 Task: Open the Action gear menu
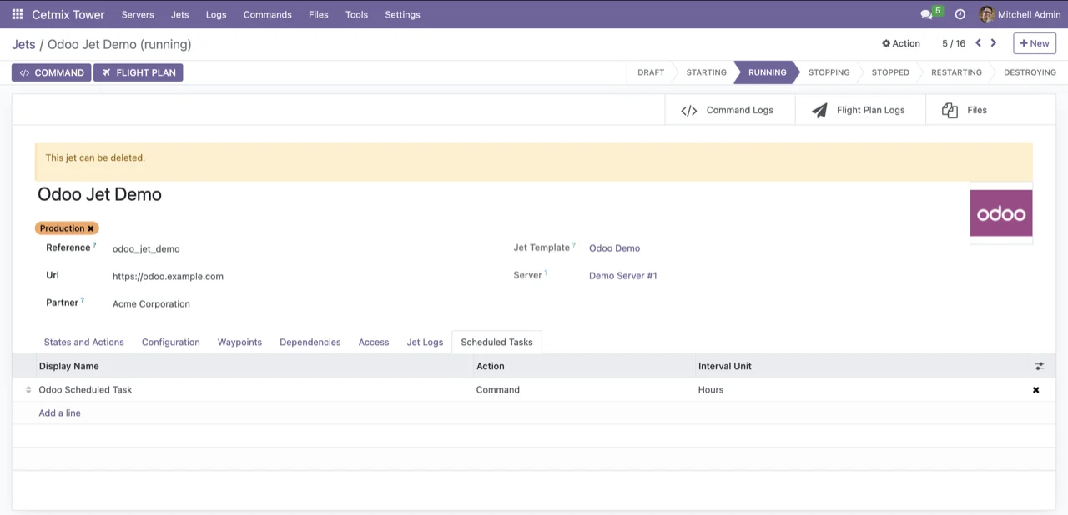900,42
